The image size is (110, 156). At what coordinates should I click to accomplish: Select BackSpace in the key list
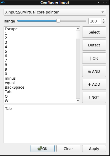point(40,87)
